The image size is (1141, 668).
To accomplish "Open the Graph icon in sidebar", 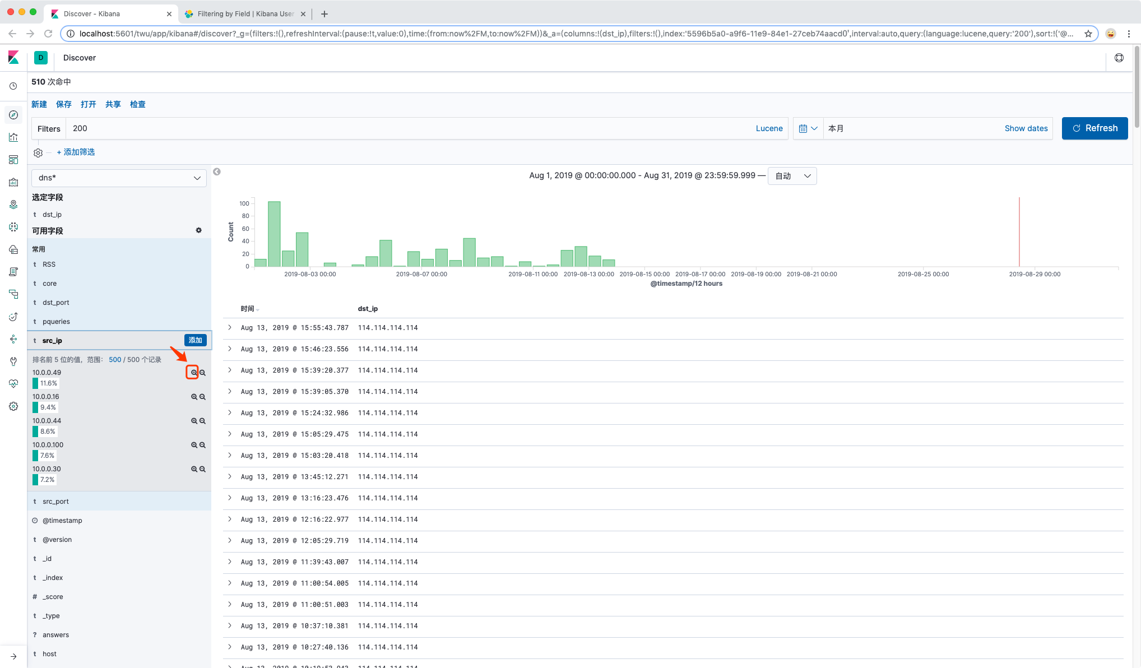I will 13,339.
